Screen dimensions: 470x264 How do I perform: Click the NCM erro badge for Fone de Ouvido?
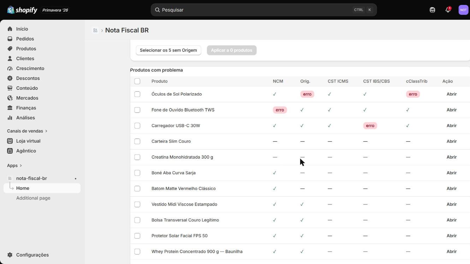(x=280, y=110)
